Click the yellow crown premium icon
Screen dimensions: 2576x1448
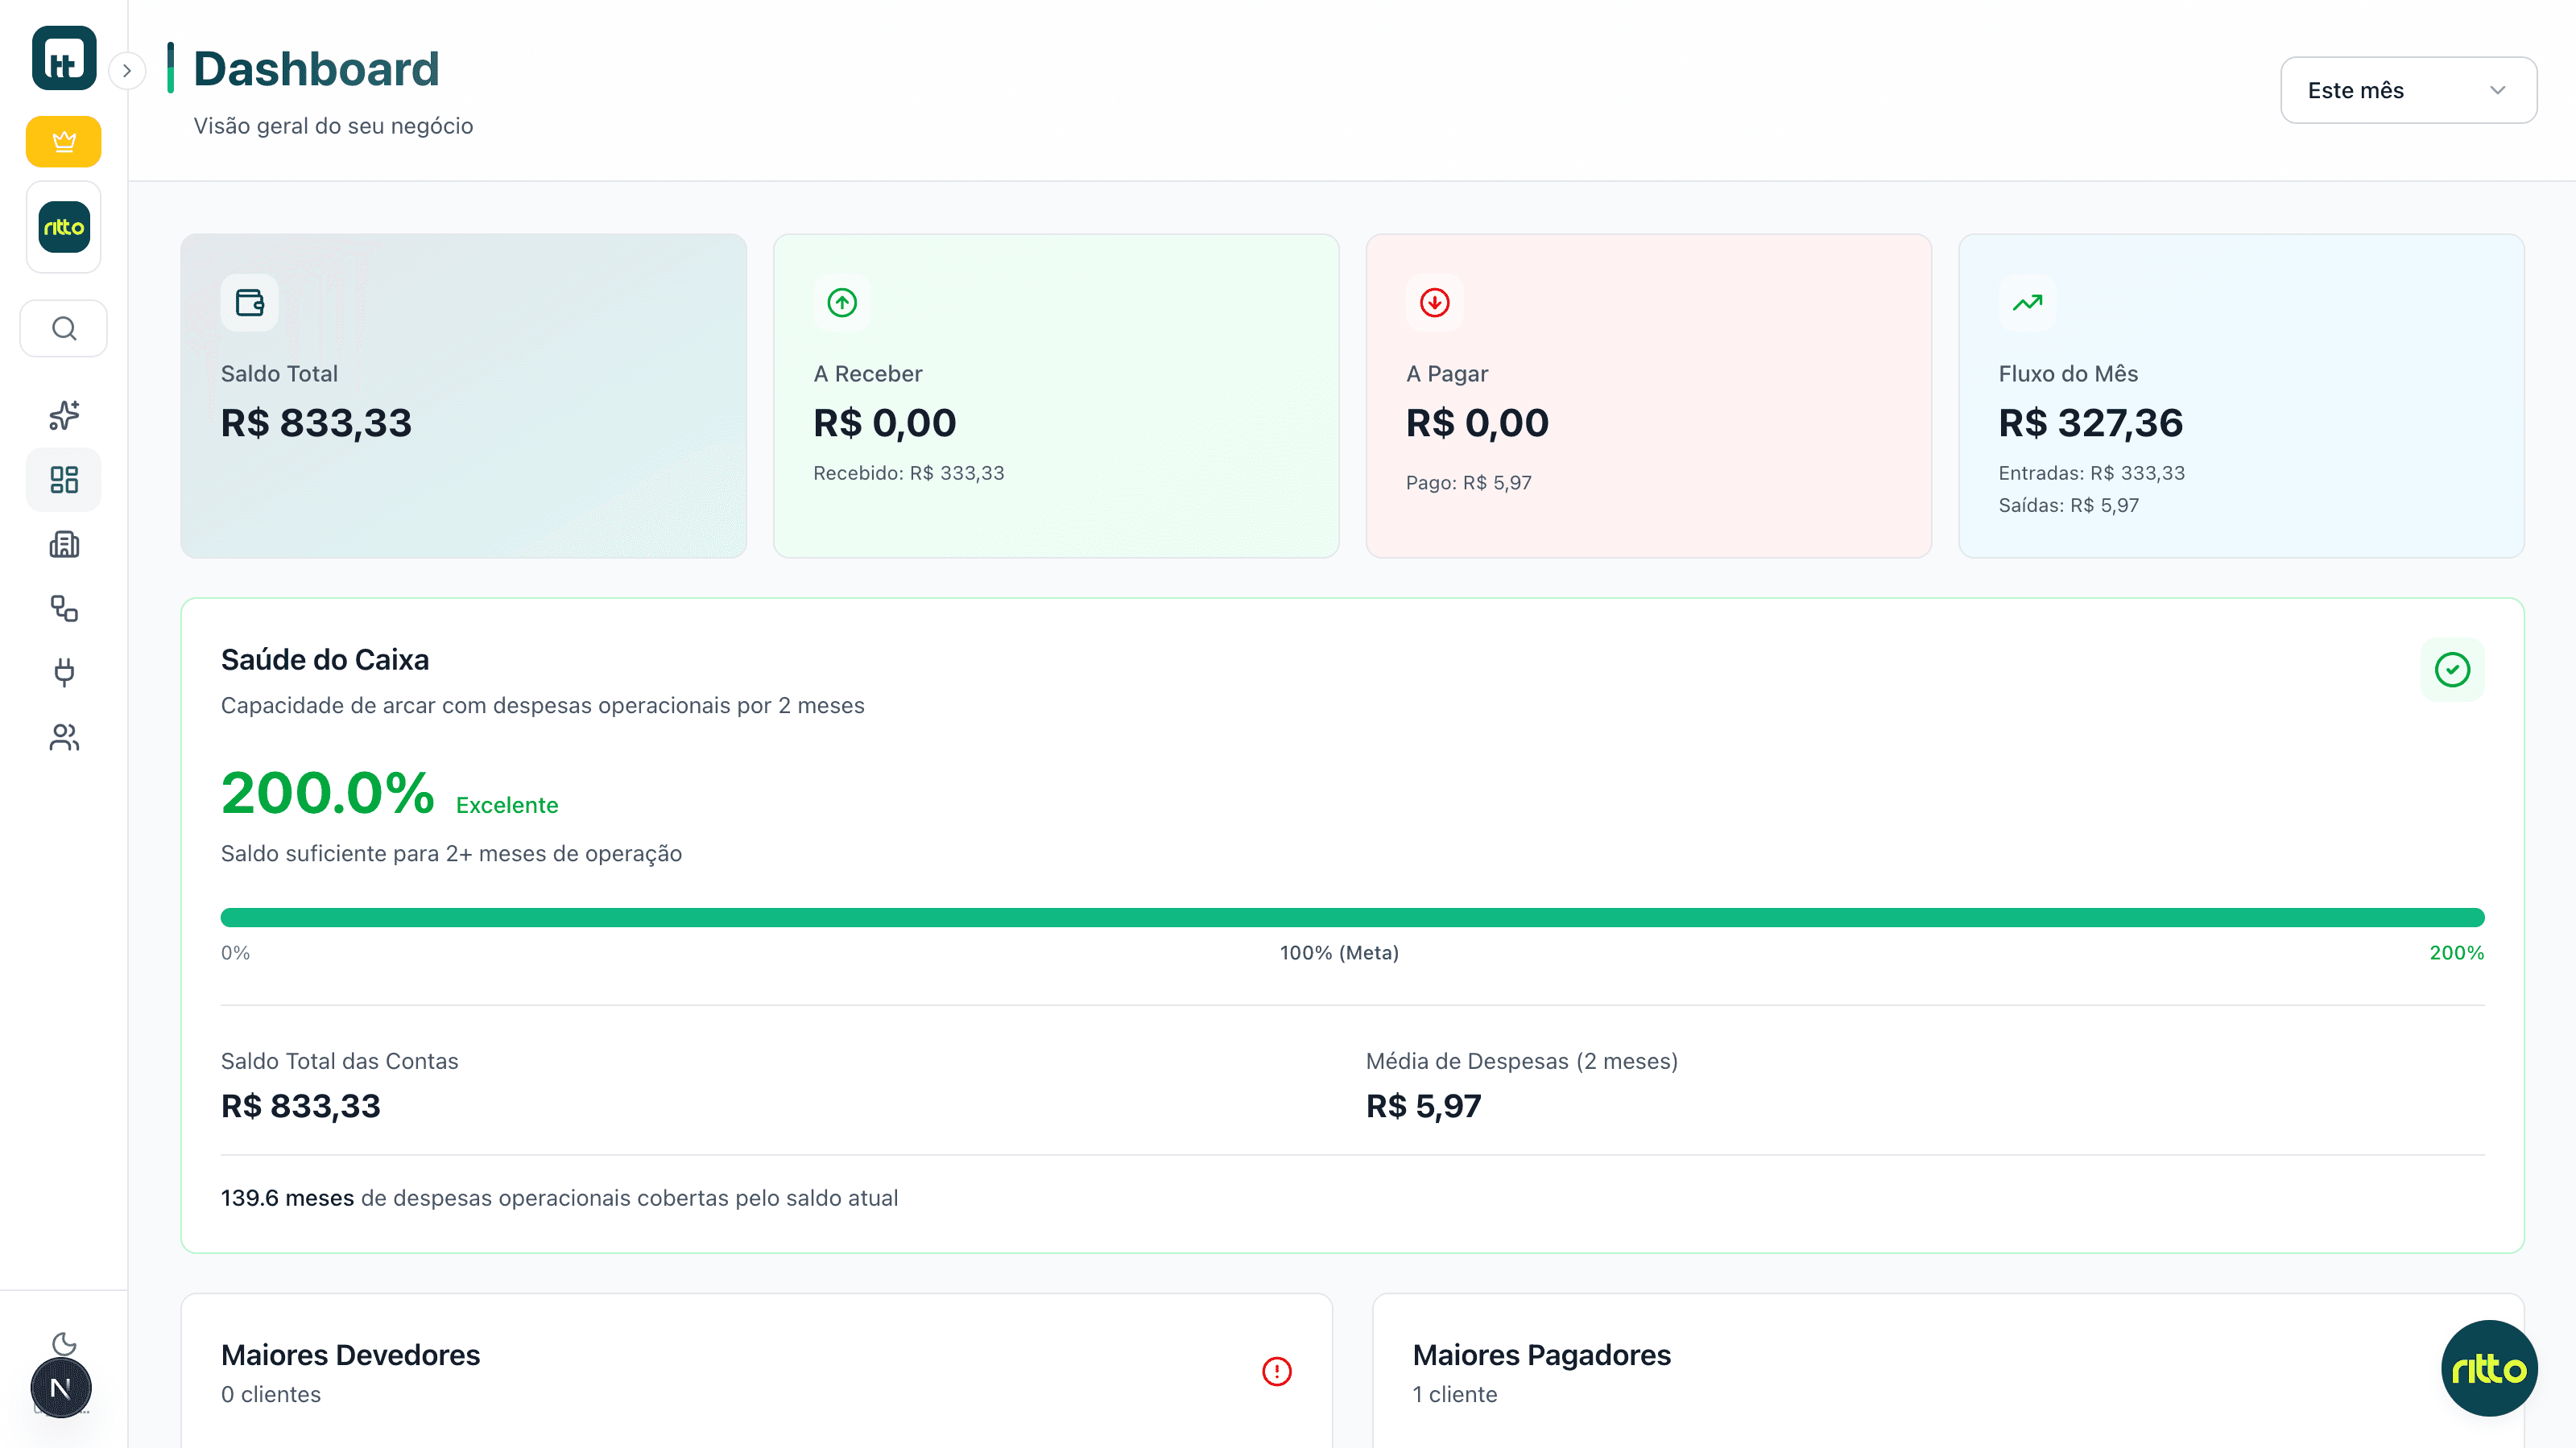point(63,141)
